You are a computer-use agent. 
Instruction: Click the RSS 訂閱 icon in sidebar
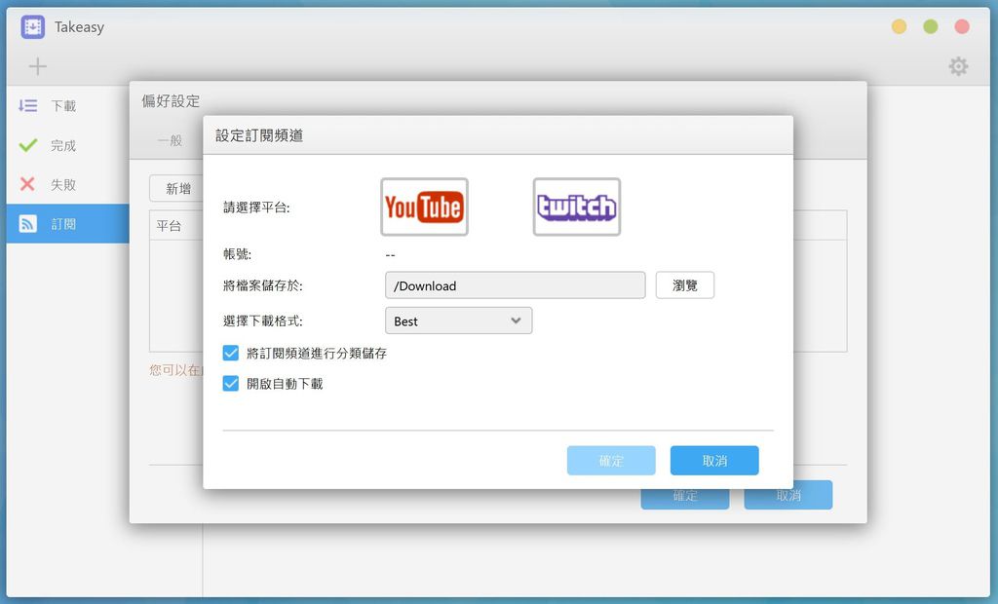(27, 224)
